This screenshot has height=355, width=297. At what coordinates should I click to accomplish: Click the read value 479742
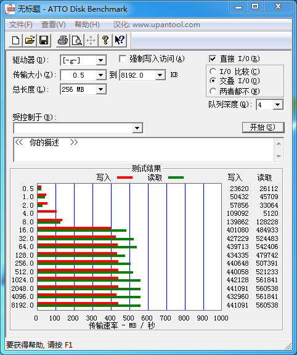click(x=267, y=255)
